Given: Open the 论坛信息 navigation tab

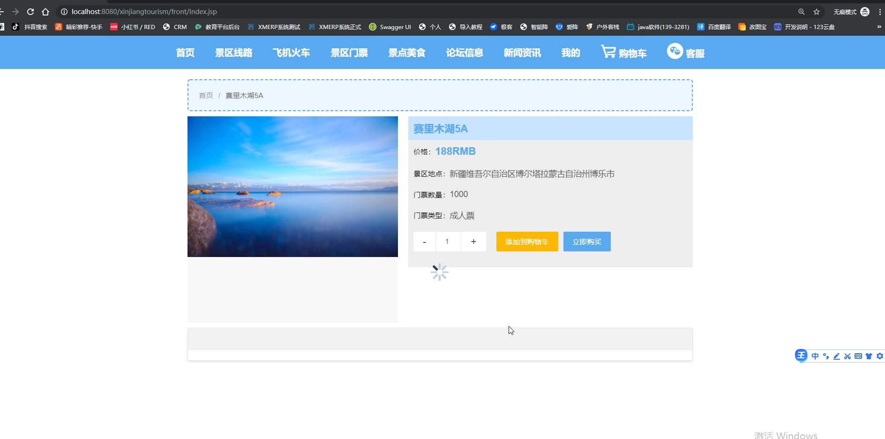Looking at the screenshot, I should tap(465, 53).
